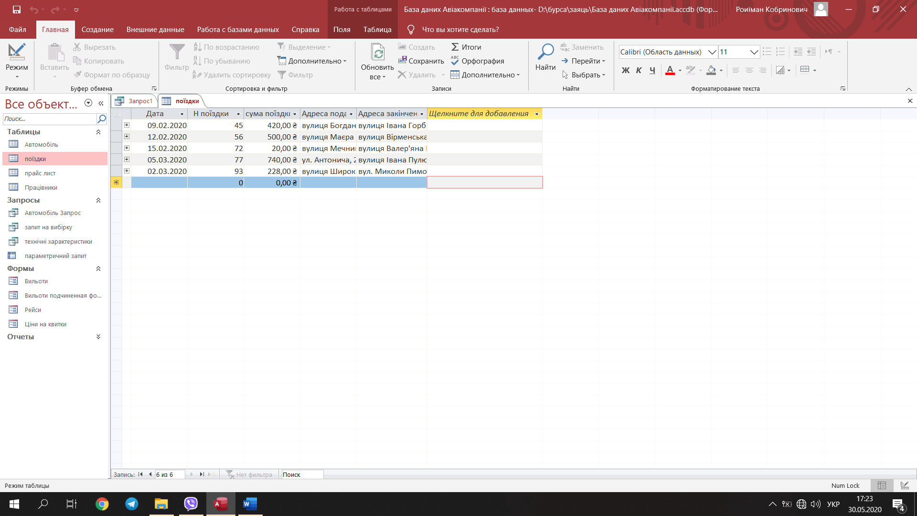Click the Find (Найти) magnifier icon
Image resolution: width=917 pixels, height=516 pixels.
click(545, 52)
